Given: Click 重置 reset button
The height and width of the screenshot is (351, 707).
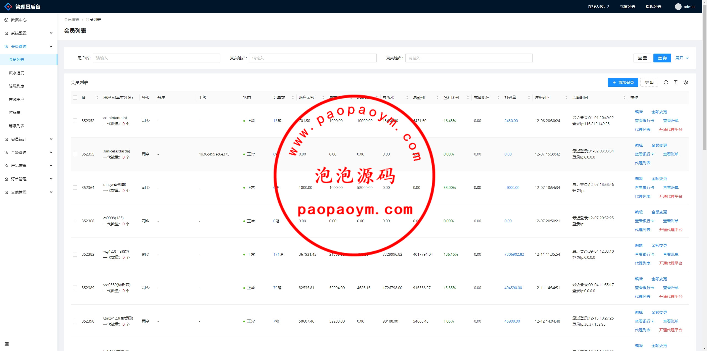Looking at the screenshot, I should tap(642, 58).
